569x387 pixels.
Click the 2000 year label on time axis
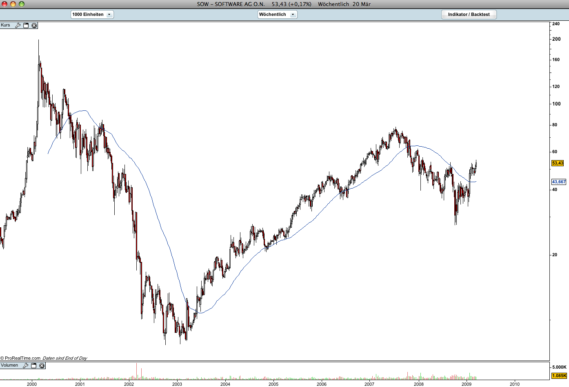pos(32,384)
